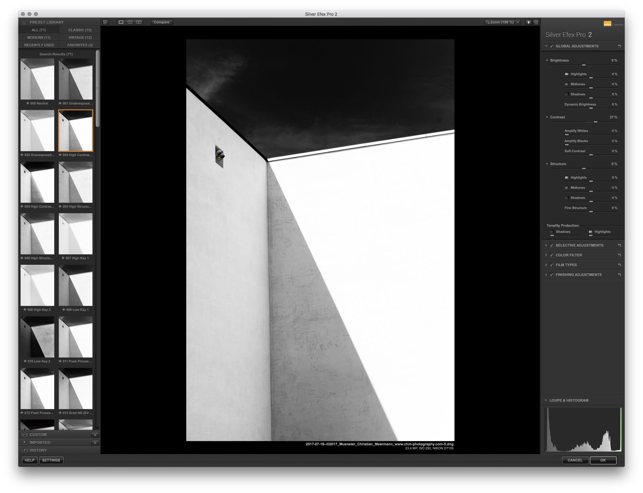Select the 007 High Key 1 preset thumbnail
This screenshot has height=493, width=643.
click(76, 234)
